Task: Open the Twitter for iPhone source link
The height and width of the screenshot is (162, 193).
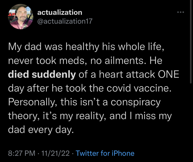Action: click(105, 153)
